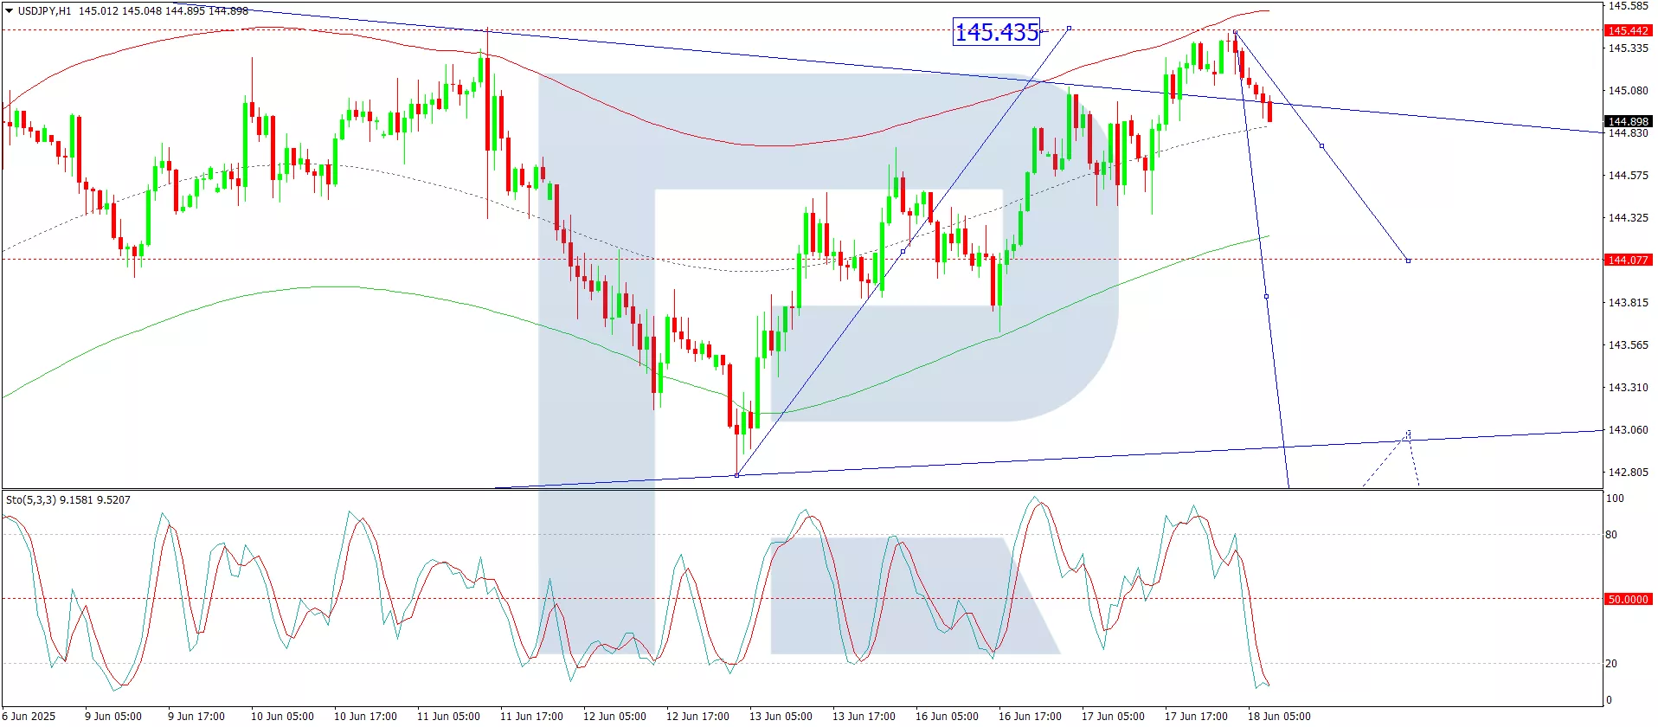Click forecast line endpoint at the 144.077 level

(x=1408, y=261)
